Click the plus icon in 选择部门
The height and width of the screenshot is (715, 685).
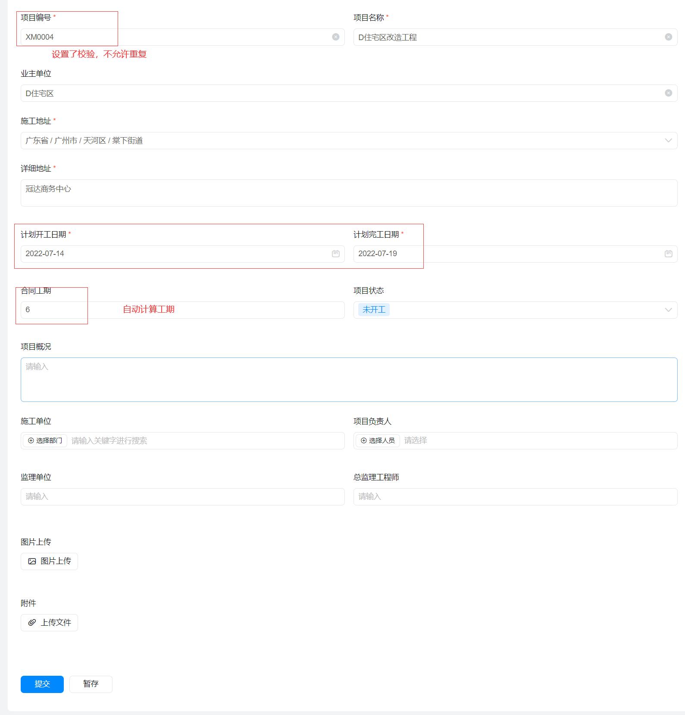[x=31, y=441]
